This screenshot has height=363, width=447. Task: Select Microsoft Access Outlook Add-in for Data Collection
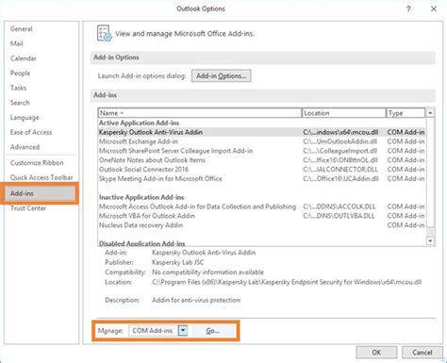pyautogui.click(x=262, y=206)
